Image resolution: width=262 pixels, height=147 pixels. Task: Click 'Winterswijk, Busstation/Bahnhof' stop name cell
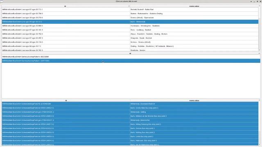[x=194, y=104]
